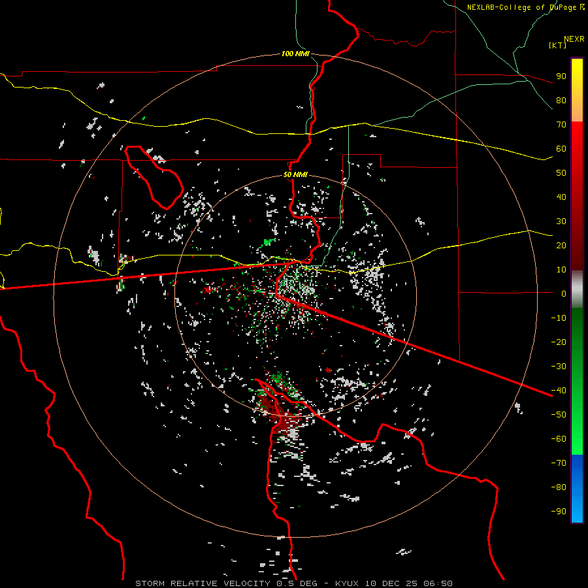Click the 80 value on velocity scale

point(561,100)
